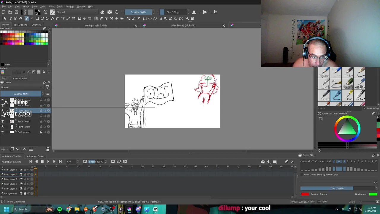The height and width of the screenshot is (214, 380).
Task: Switch to the Compositions tab
Action: tap(20, 78)
